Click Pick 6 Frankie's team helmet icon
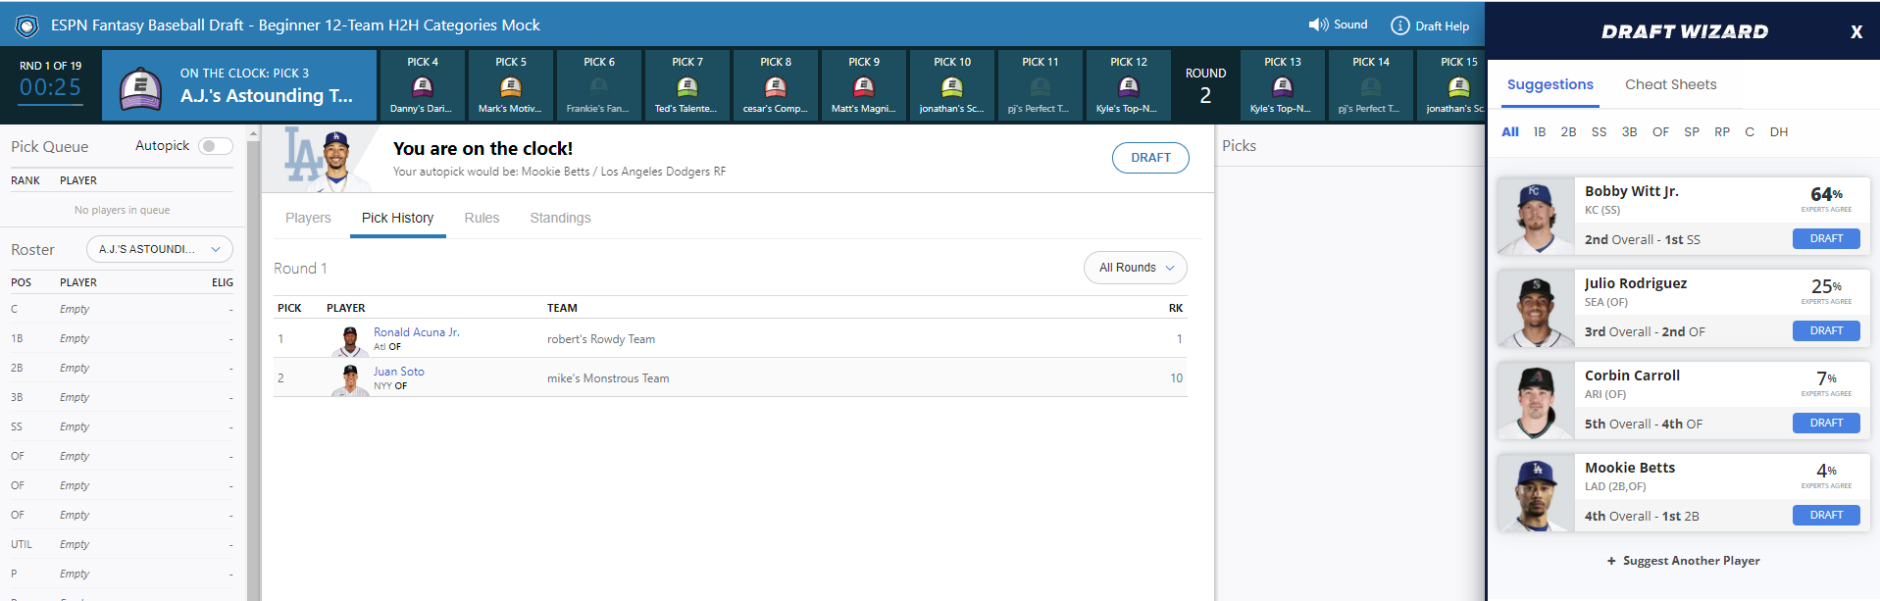The image size is (1880, 601). 599,86
